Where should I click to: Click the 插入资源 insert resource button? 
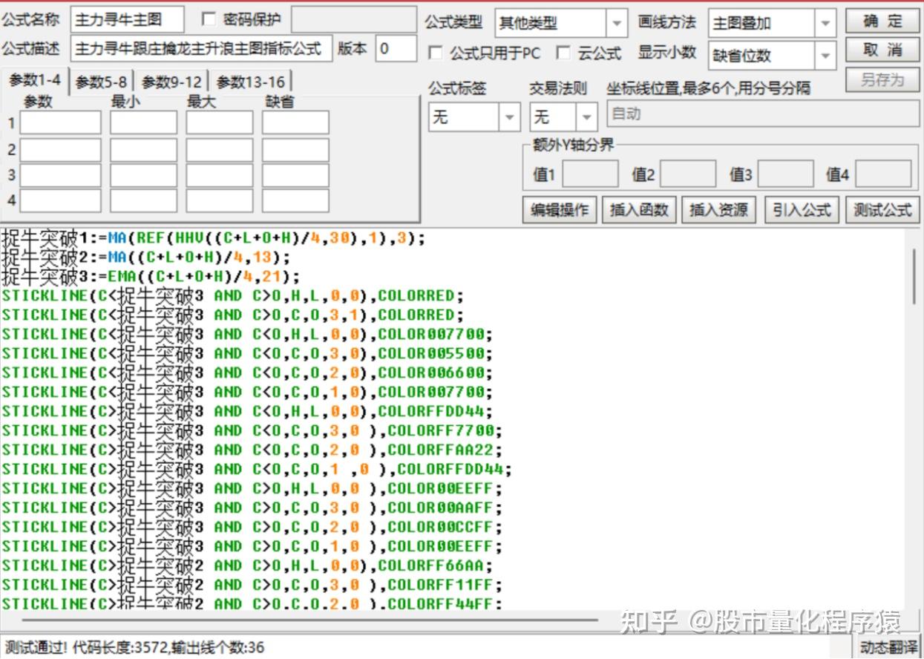point(718,210)
